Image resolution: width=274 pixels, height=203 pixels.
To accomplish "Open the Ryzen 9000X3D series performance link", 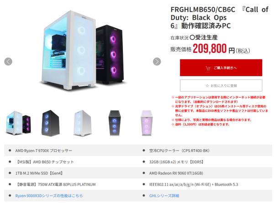I will coord(49,196).
